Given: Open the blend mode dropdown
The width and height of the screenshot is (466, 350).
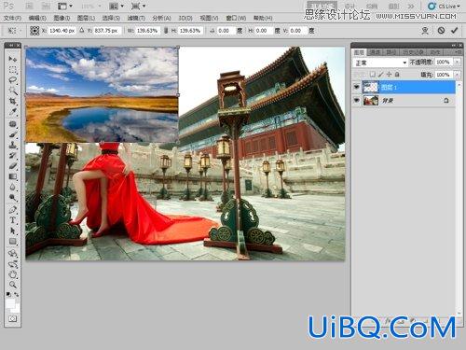Looking at the screenshot, I should pos(380,63).
